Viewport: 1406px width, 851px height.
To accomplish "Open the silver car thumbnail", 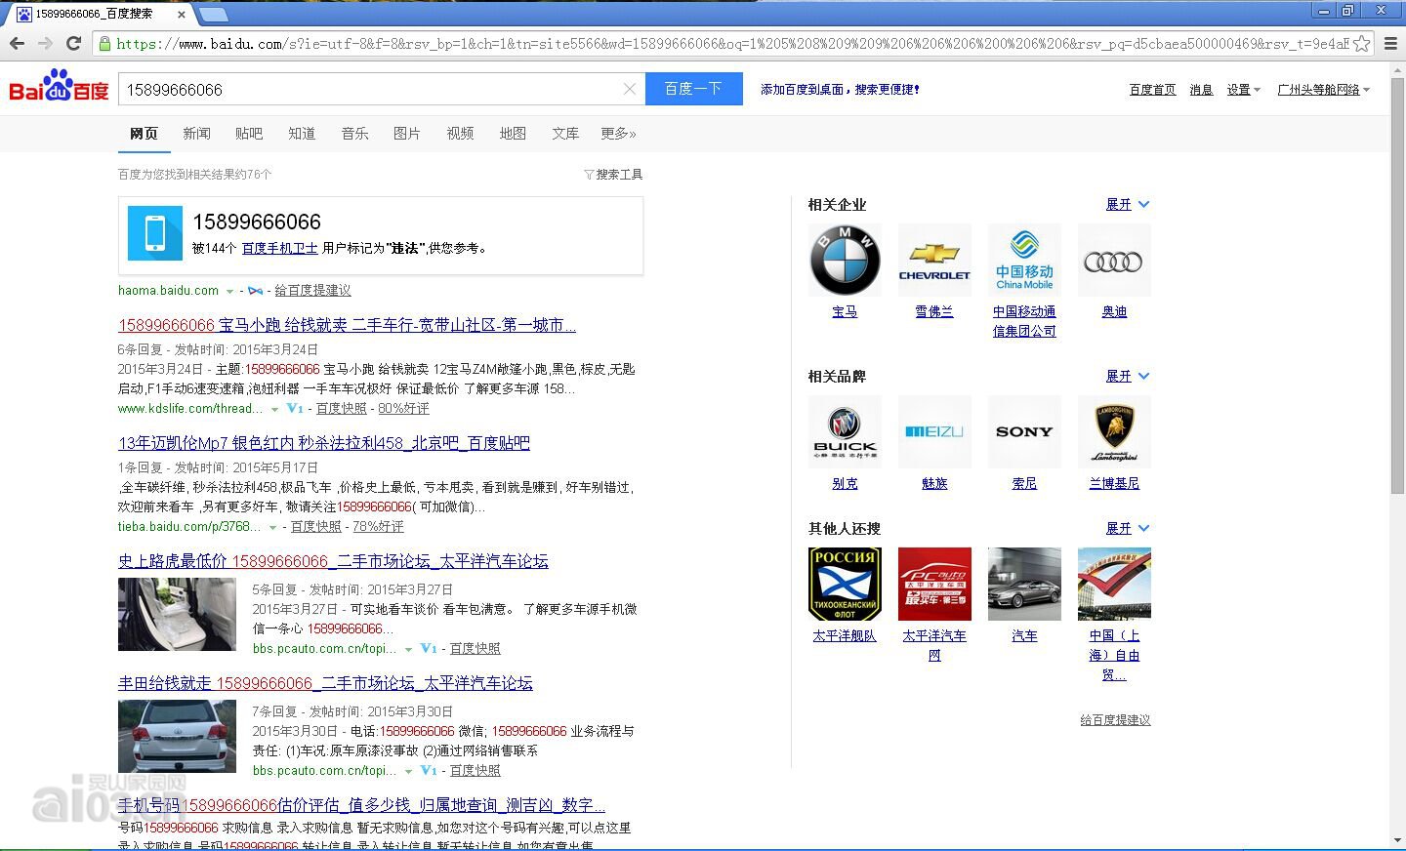I will (x=1024, y=584).
